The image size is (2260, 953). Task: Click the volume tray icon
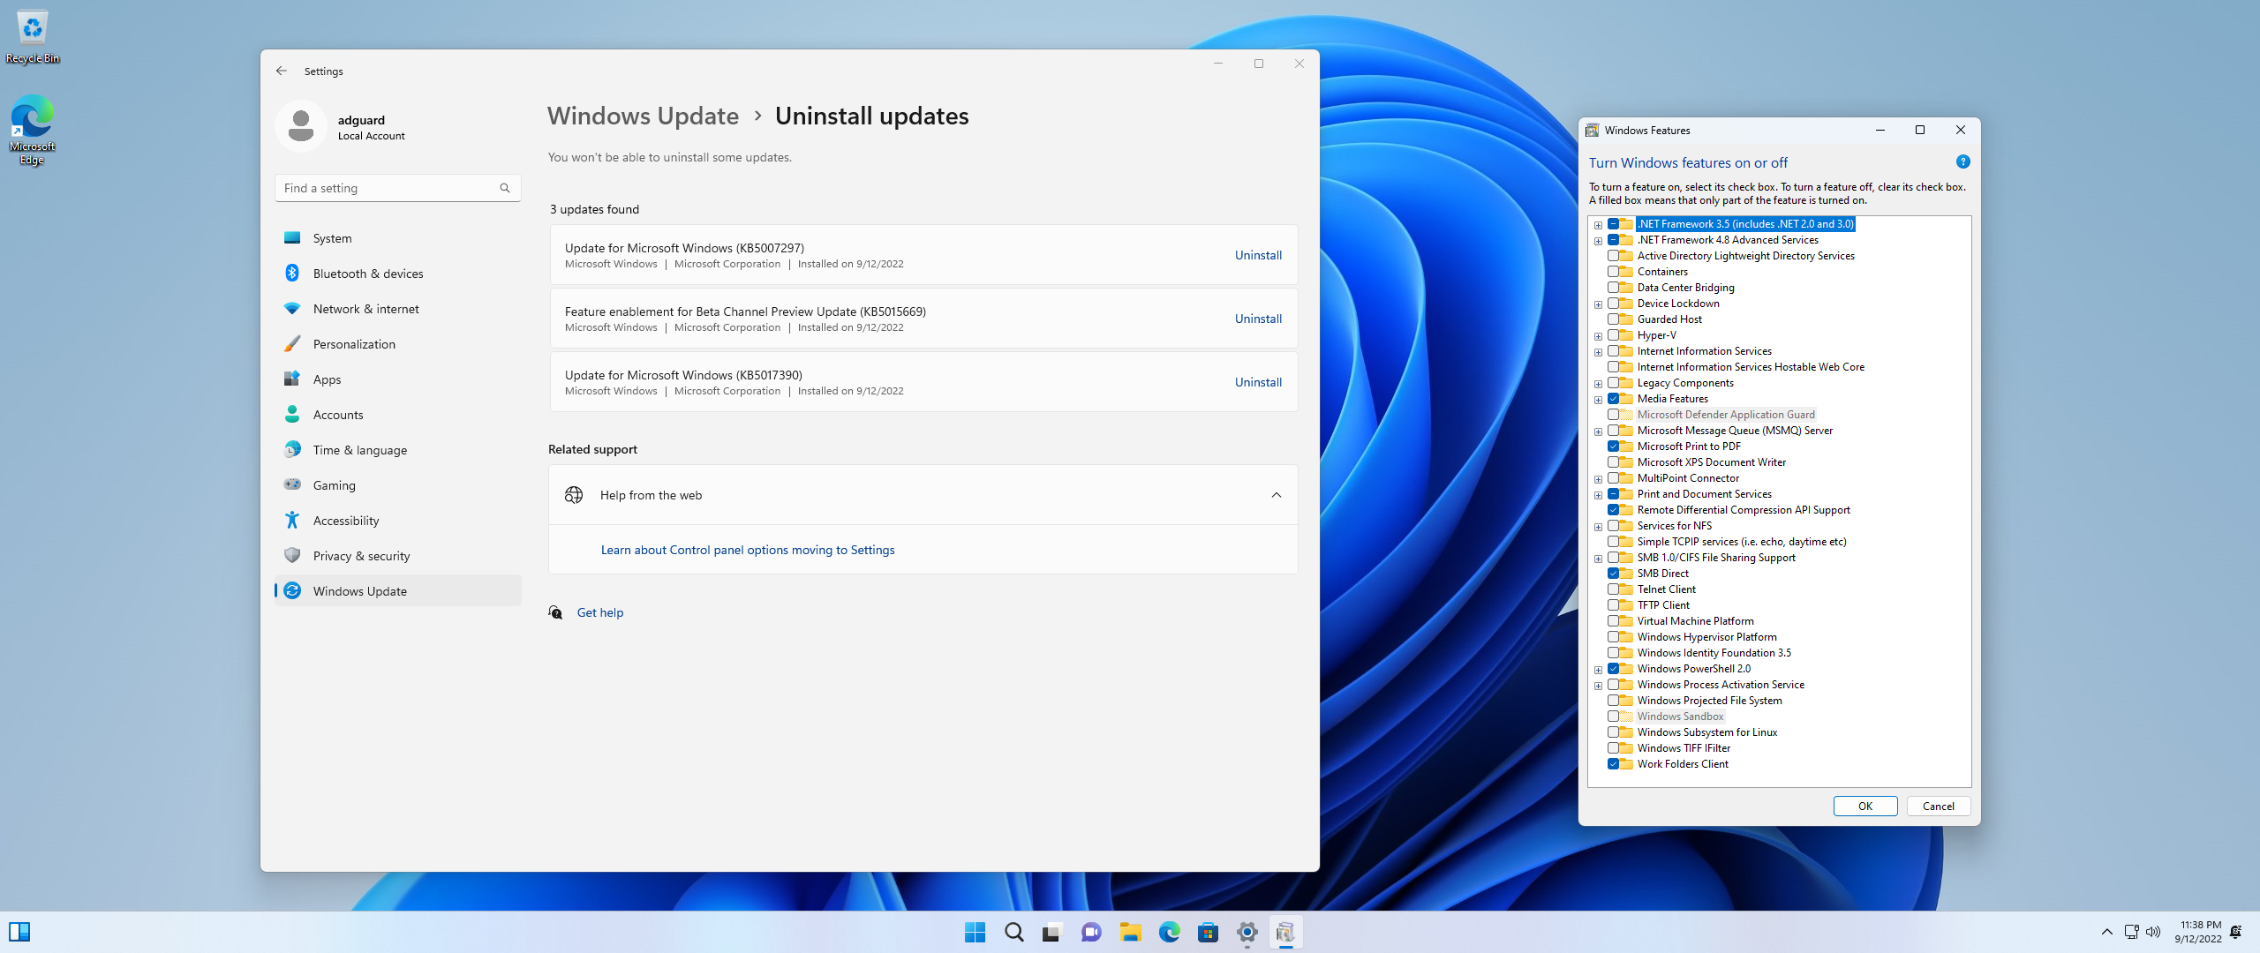point(2153,932)
